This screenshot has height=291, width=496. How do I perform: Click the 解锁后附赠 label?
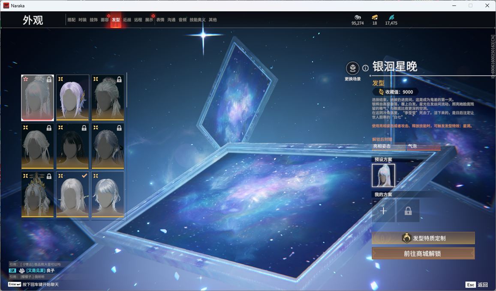click(382, 139)
